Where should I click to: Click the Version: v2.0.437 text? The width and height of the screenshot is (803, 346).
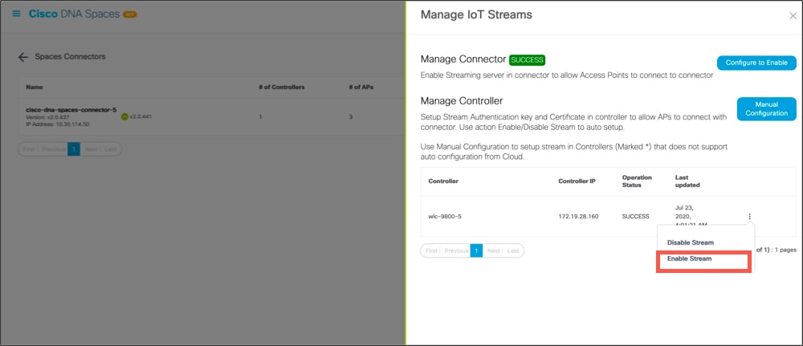47,117
